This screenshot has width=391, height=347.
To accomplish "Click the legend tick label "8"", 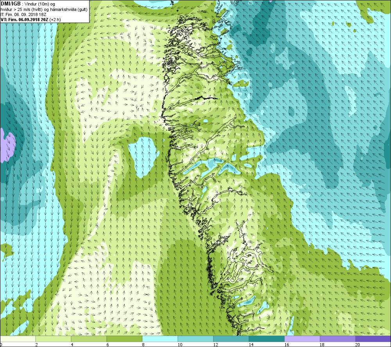I will (x=143, y=345).
